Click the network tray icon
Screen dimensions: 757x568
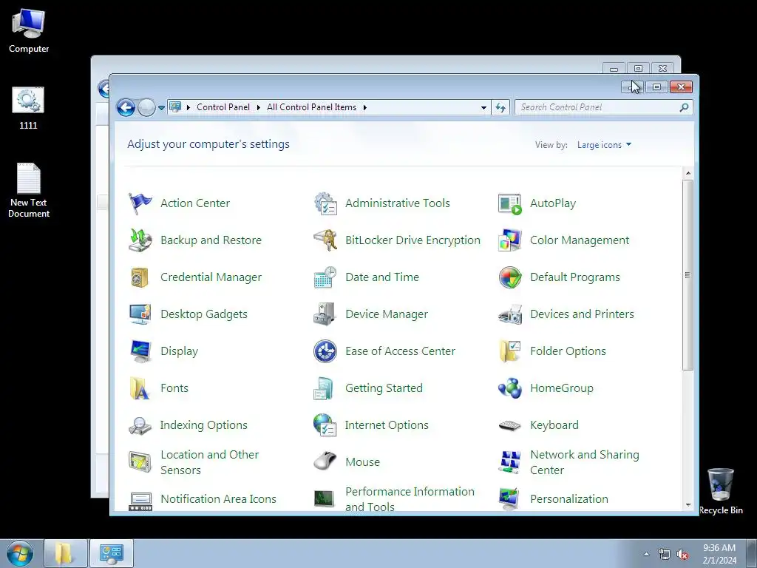tap(665, 555)
